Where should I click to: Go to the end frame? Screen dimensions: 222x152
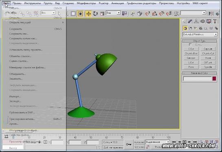tap(195, 142)
